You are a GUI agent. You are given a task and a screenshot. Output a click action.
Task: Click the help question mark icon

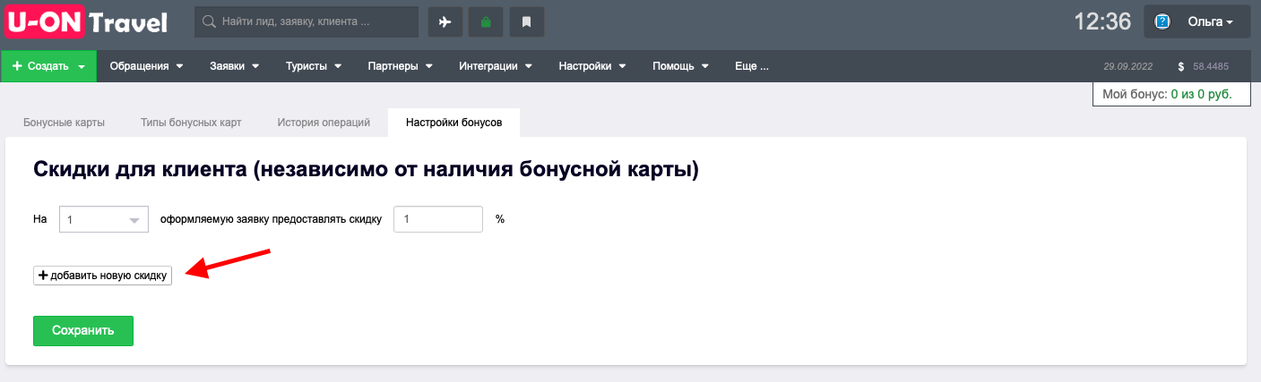(x=1162, y=22)
